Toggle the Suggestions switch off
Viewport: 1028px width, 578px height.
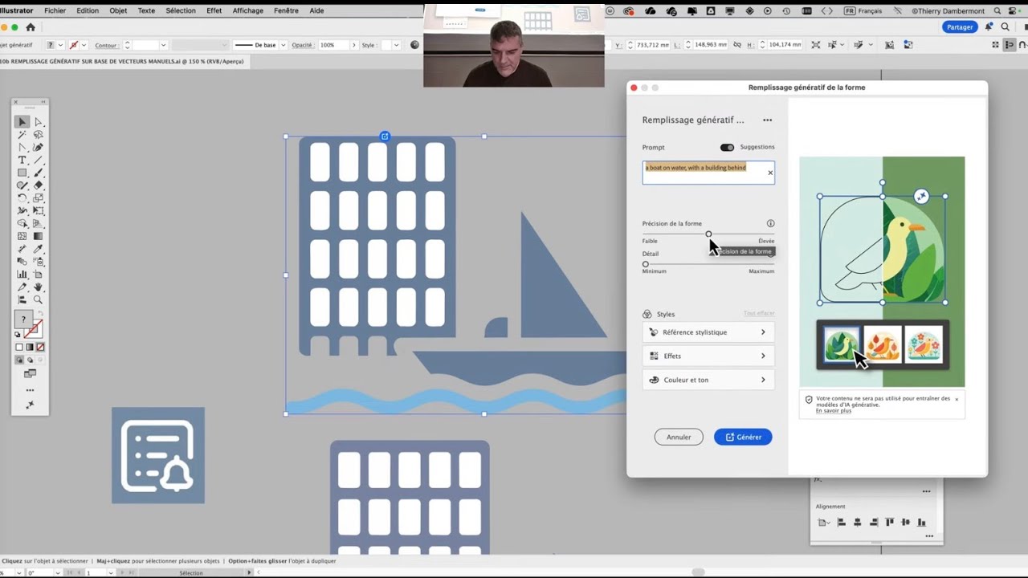pyautogui.click(x=727, y=147)
